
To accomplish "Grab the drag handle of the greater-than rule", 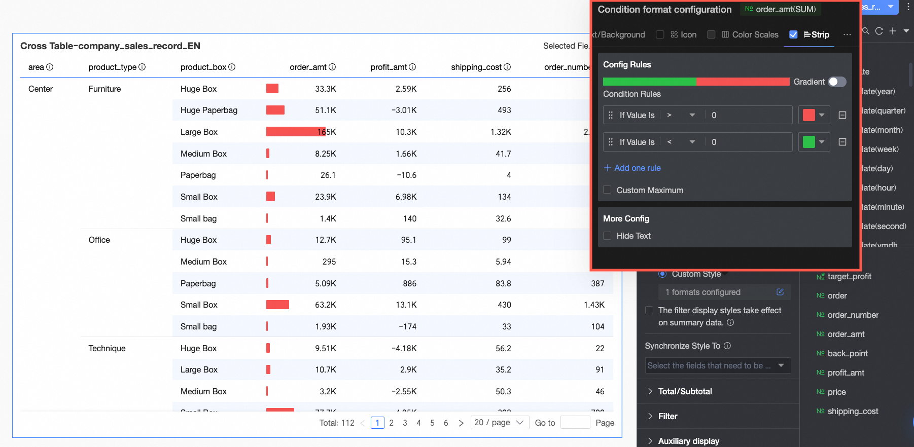I will point(611,115).
